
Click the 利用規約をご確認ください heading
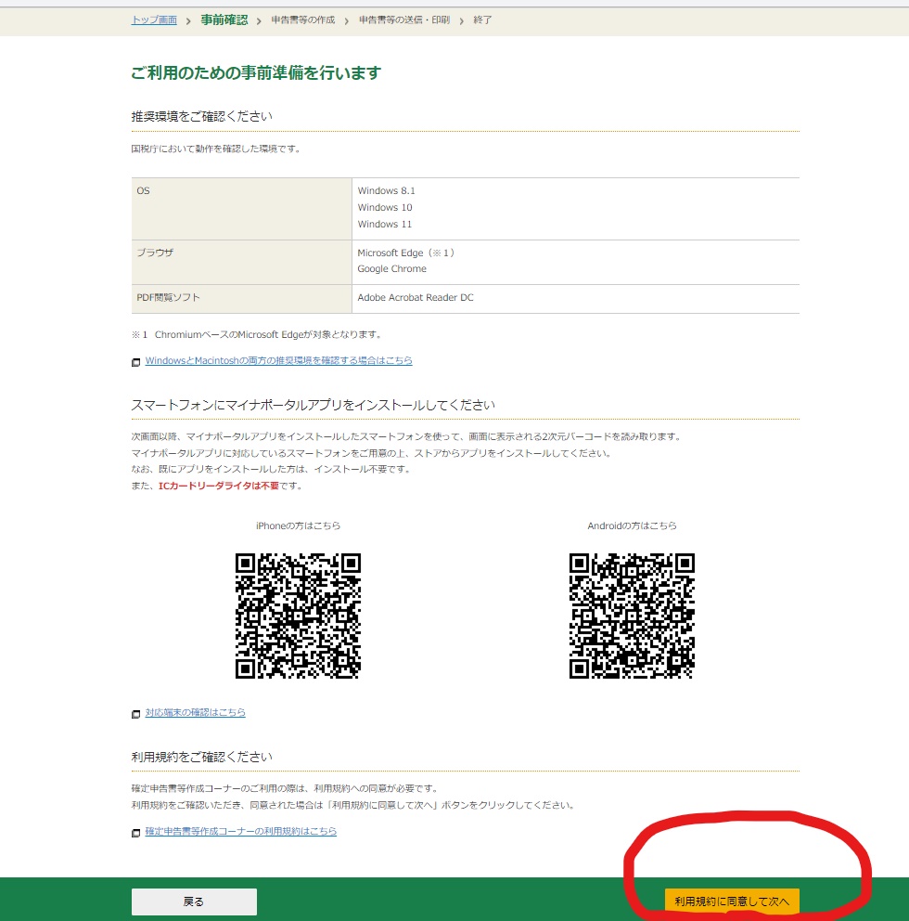202,757
